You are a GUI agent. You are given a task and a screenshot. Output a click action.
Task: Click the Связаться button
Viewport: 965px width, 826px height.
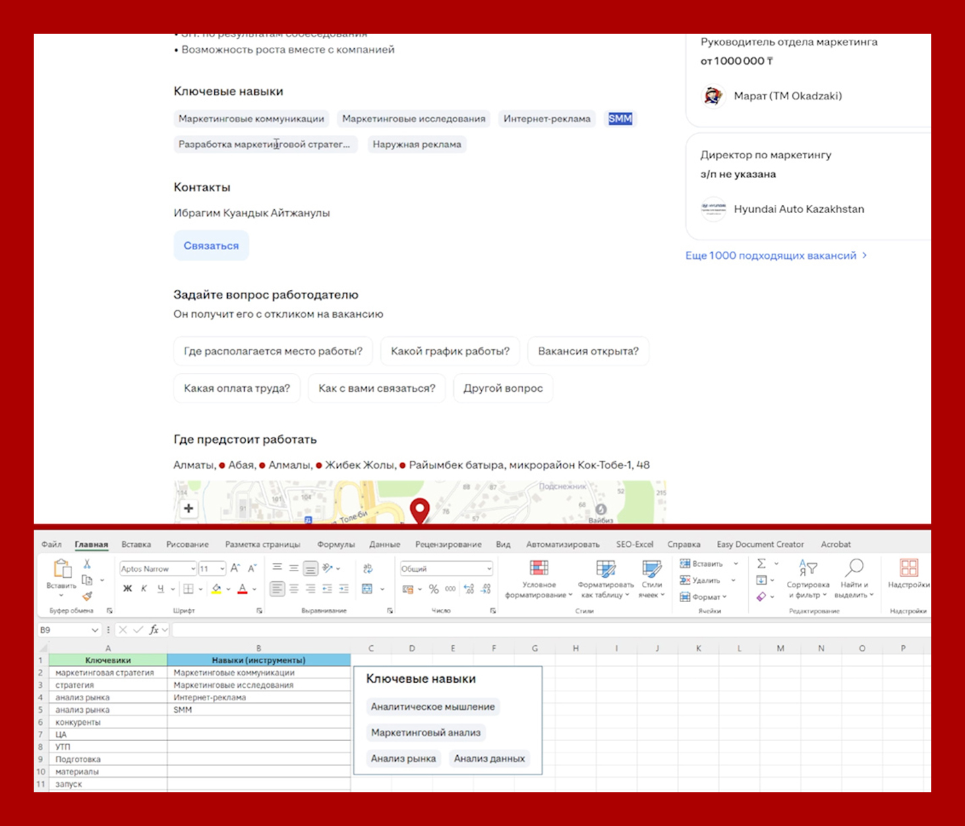(211, 245)
